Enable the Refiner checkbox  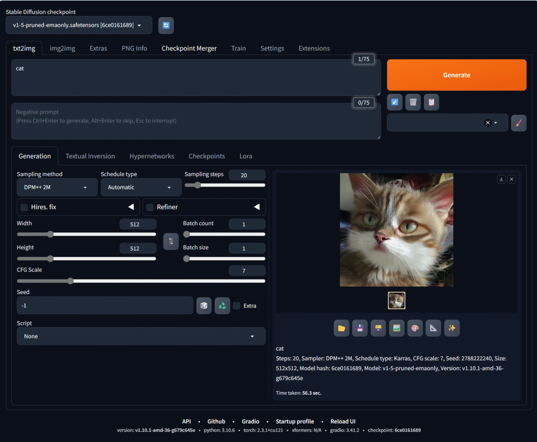coord(150,207)
